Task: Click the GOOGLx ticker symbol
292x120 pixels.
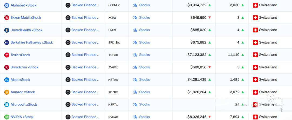Action: coord(114,5)
